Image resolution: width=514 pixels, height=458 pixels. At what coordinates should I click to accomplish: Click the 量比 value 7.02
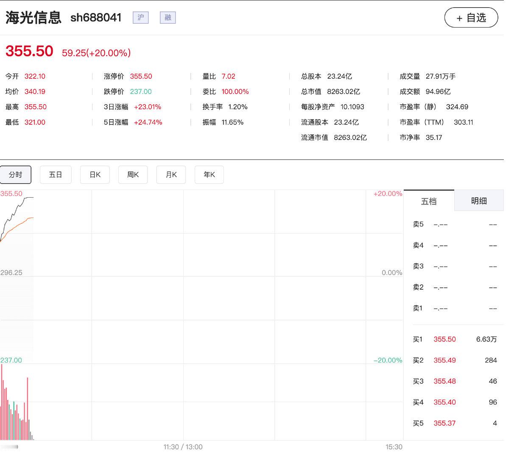tap(228, 76)
